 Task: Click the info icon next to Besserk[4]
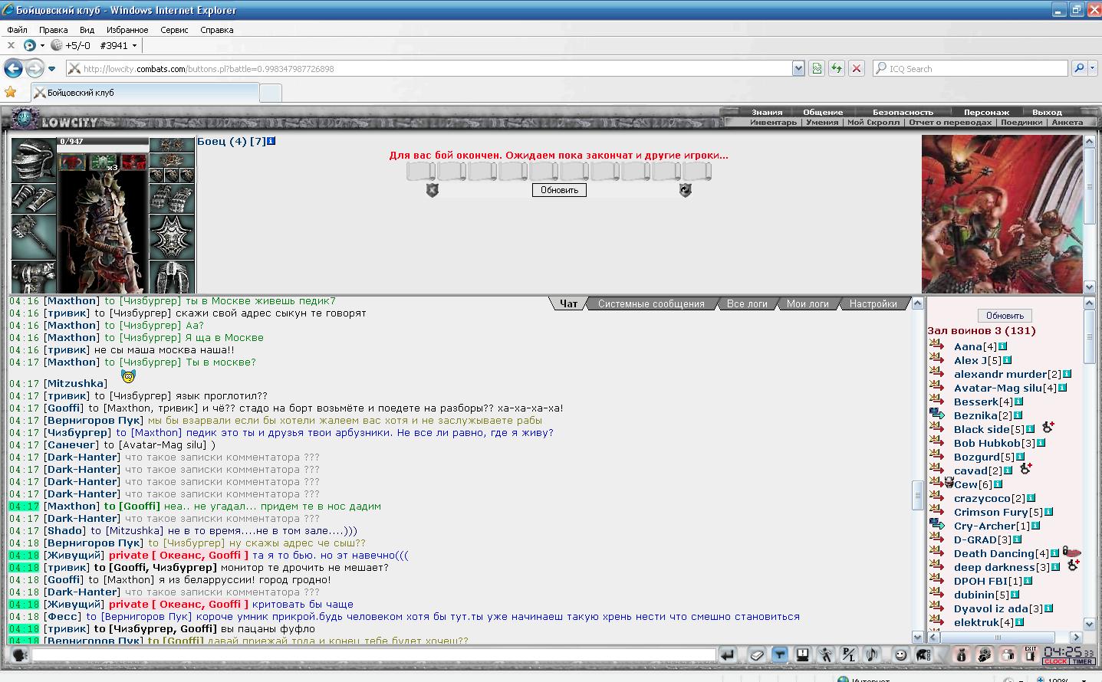coord(1018,402)
